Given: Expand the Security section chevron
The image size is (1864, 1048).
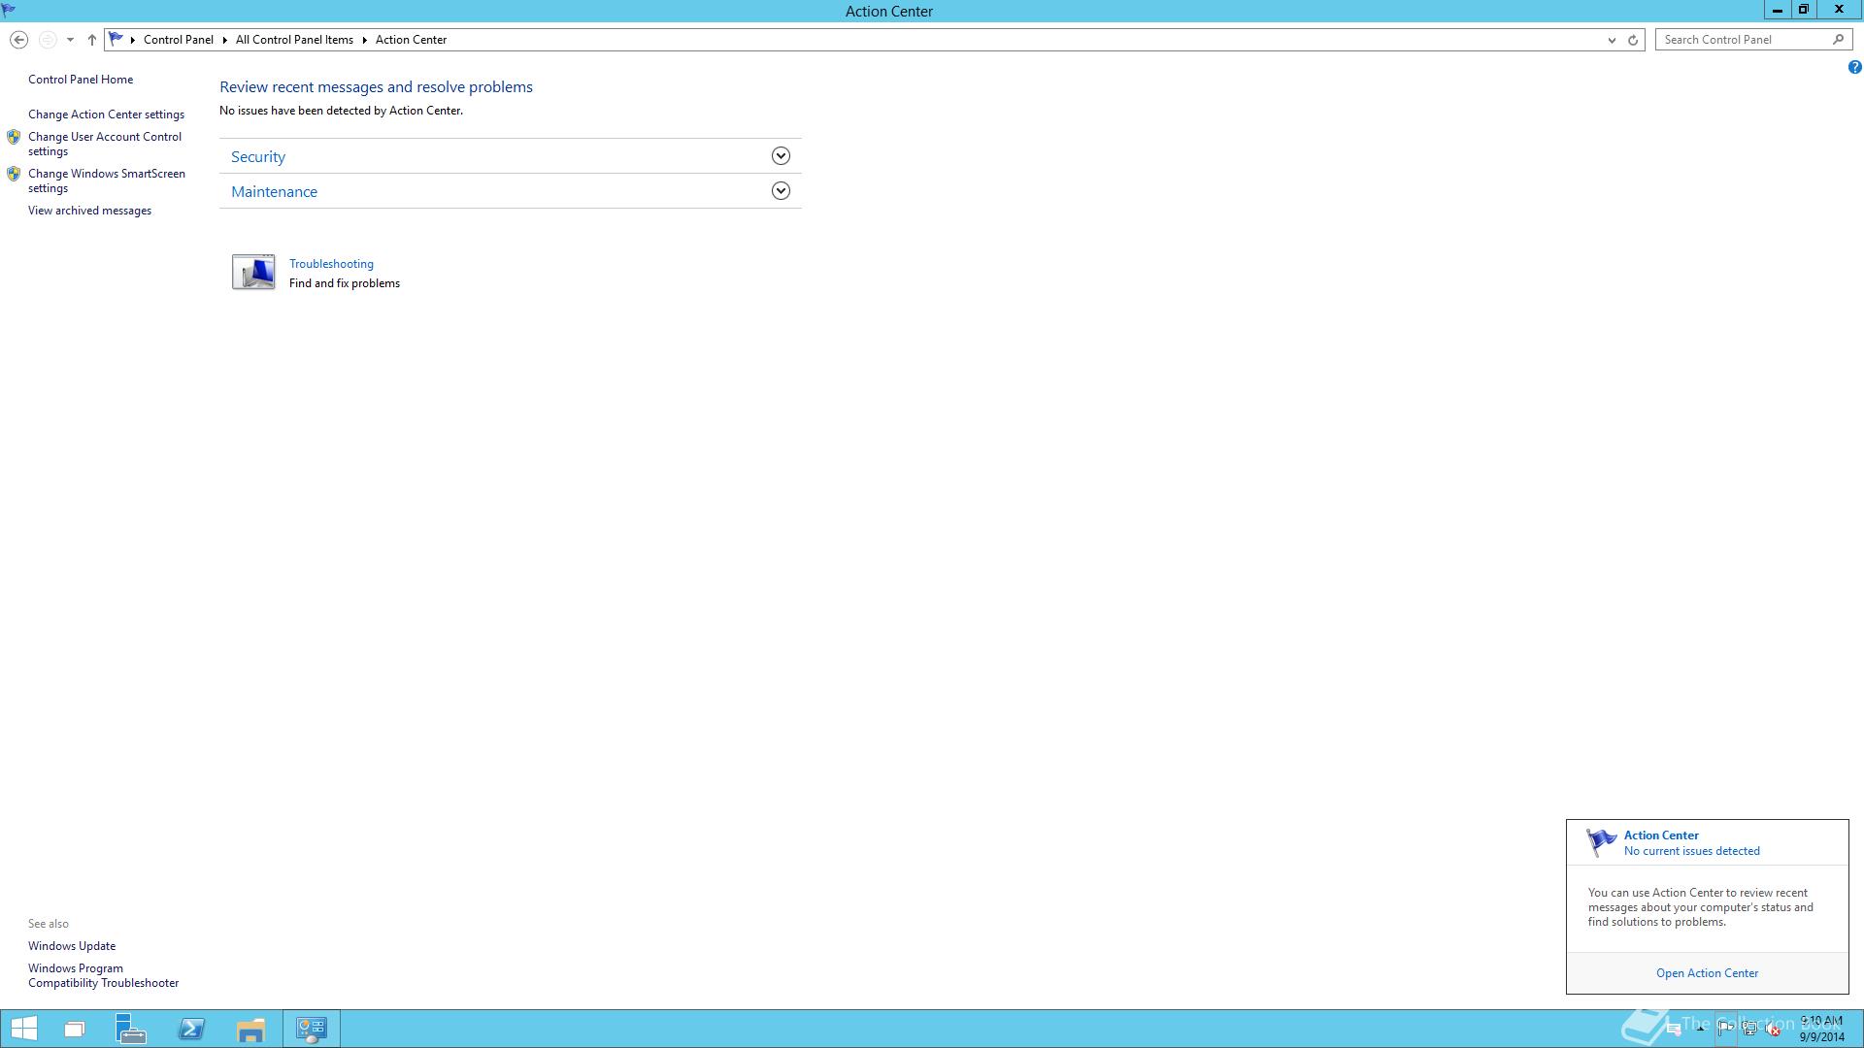Looking at the screenshot, I should (x=781, y=156).
